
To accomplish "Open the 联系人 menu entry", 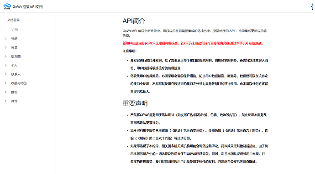I will click(16, 74).
